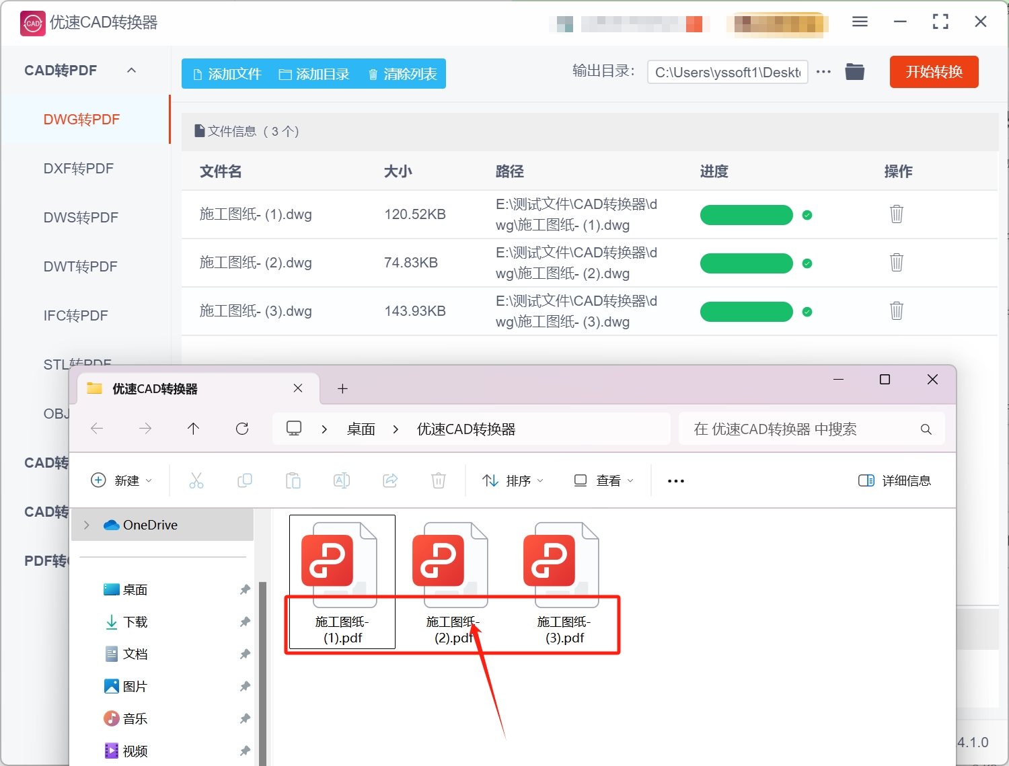1009x766 pixels.
Task: Expand chevron after monitor icon in address bar
Action: tap(324, 429)
